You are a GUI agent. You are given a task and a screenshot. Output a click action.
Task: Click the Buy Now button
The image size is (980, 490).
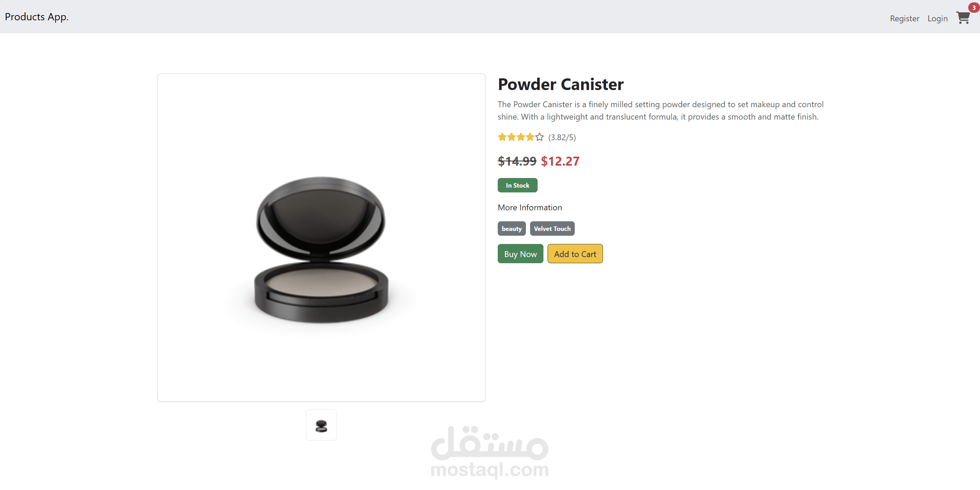(x=520, y=254)
